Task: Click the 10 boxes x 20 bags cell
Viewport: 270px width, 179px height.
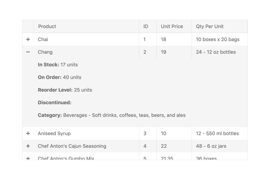Action: [x=218, y=39]
